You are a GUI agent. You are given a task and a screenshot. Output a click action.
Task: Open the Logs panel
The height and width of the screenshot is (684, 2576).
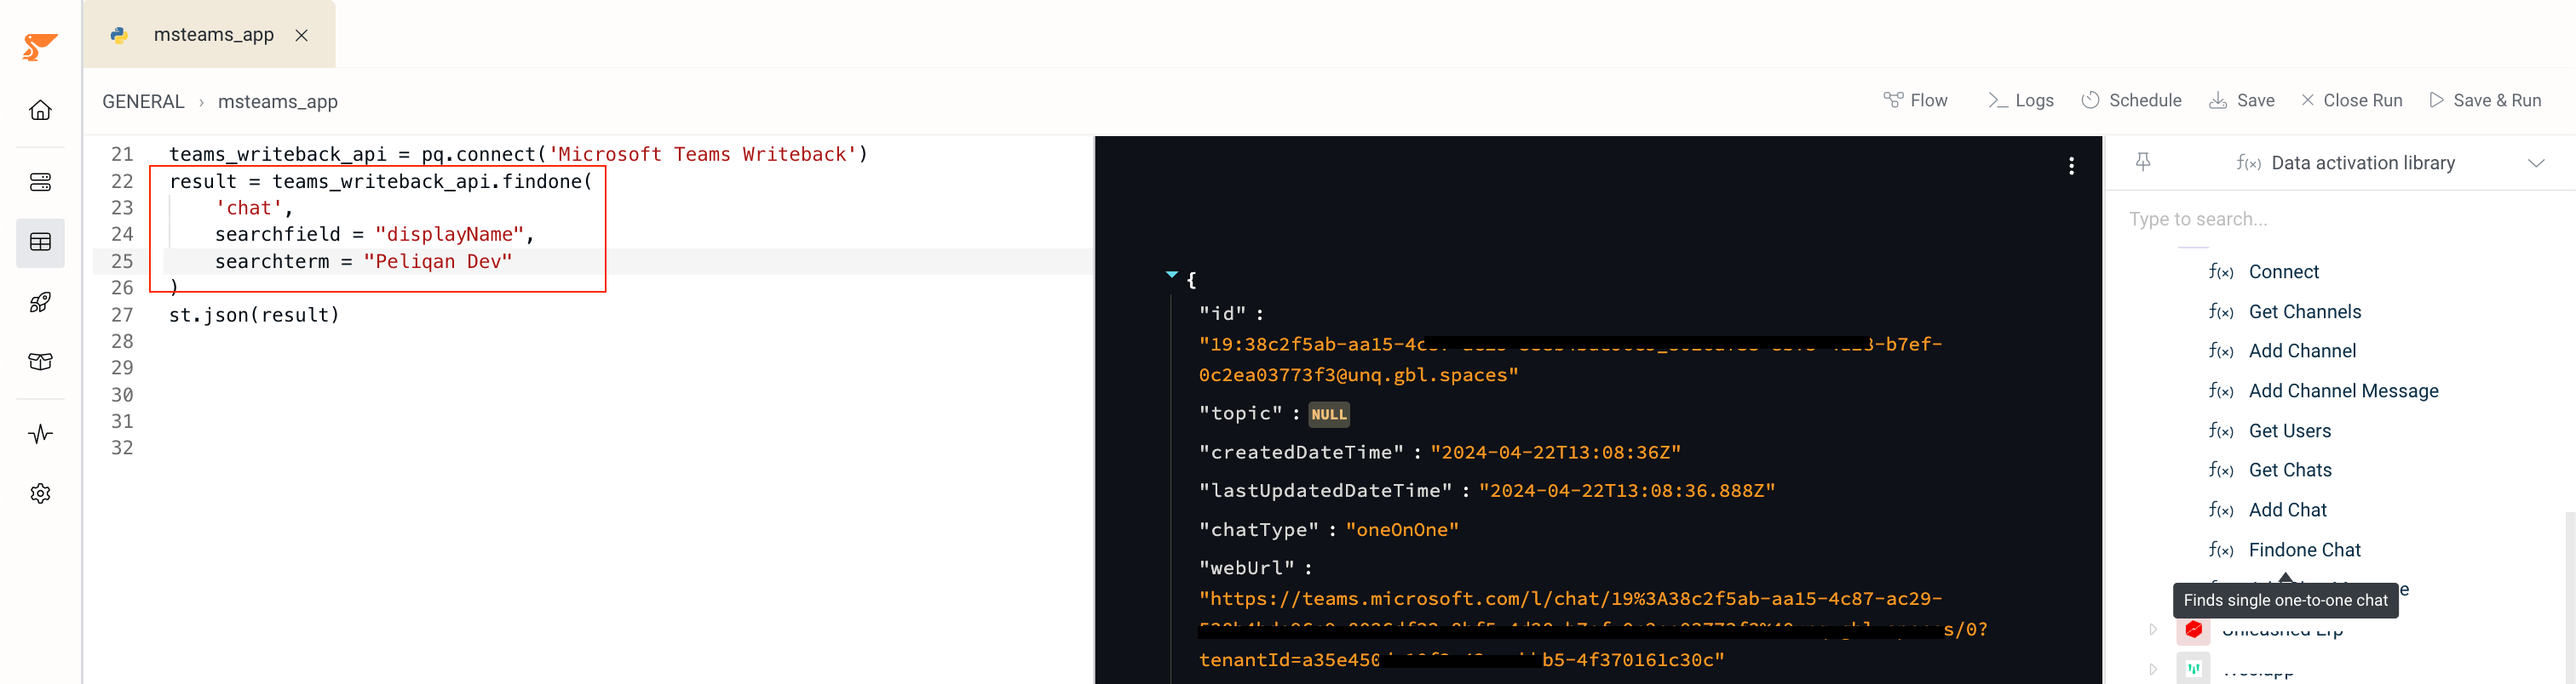(2021, 101)
